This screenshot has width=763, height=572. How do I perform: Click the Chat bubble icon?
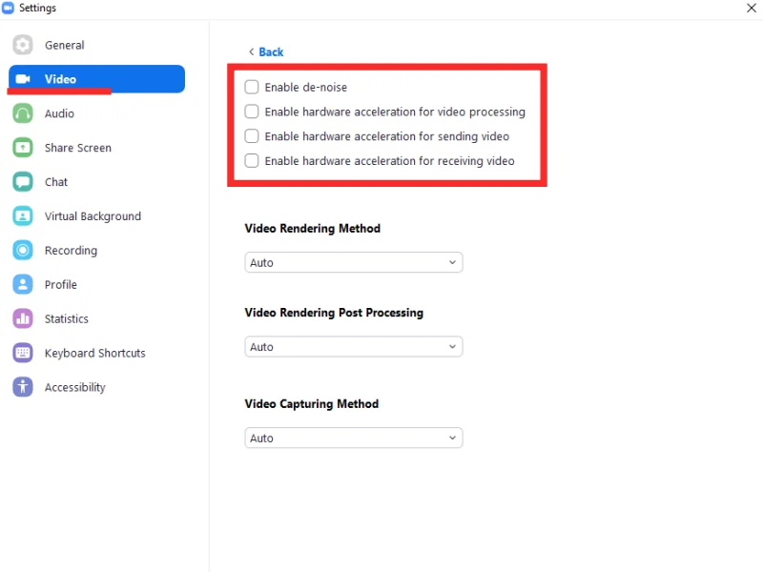point(23,182)
